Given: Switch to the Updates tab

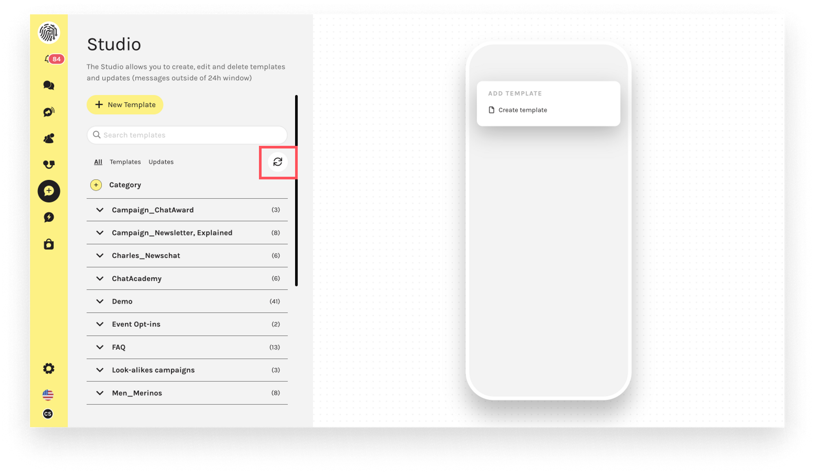Looking at the screenshot, I should [x=160, y=162].
